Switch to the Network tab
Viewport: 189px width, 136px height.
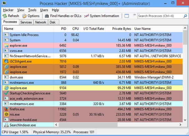[41, 22]
